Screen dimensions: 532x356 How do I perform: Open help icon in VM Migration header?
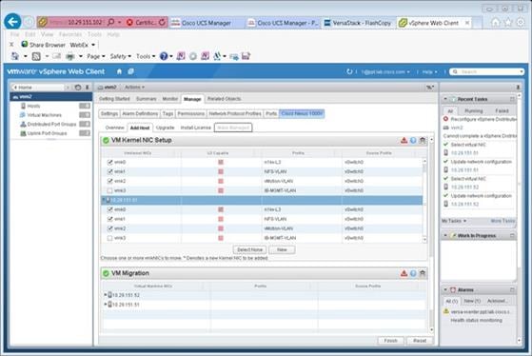(413, 273)
